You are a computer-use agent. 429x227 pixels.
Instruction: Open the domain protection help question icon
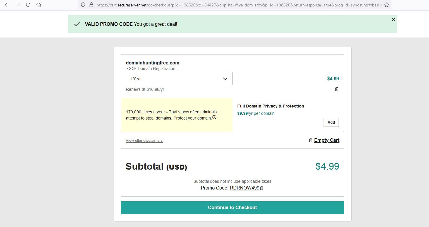coord(214,117)
